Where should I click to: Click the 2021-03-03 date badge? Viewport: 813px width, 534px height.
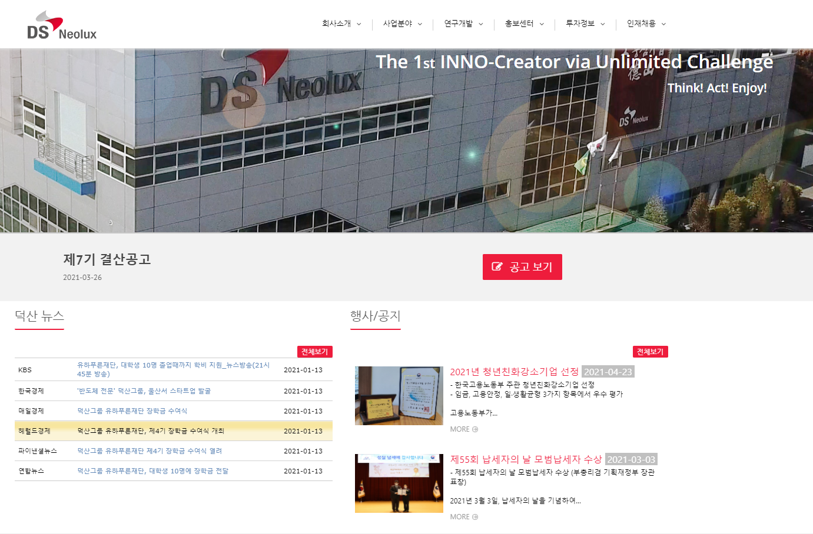tap(631, 459)
